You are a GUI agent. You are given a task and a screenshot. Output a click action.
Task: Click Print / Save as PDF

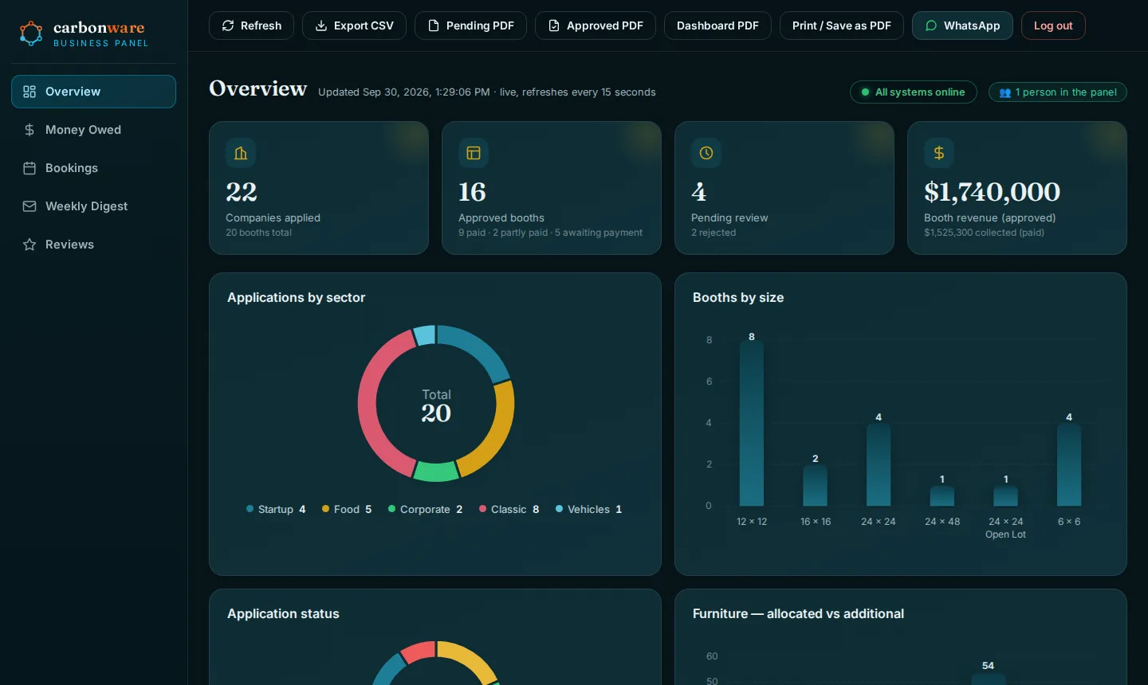(x=842, y=25)
